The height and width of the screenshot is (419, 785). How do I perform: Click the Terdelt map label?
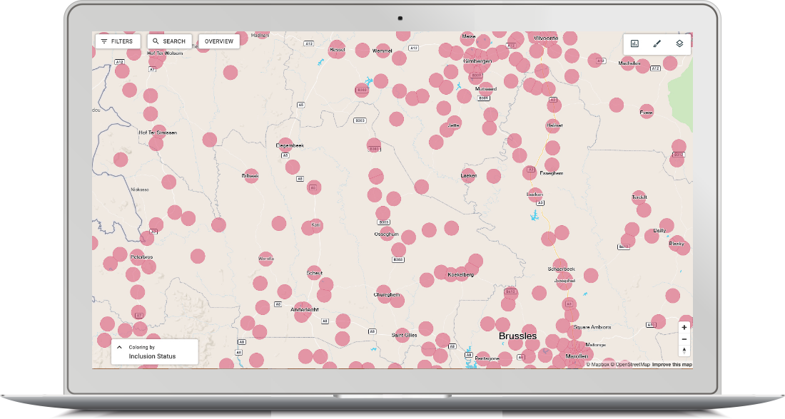[639, 197]
